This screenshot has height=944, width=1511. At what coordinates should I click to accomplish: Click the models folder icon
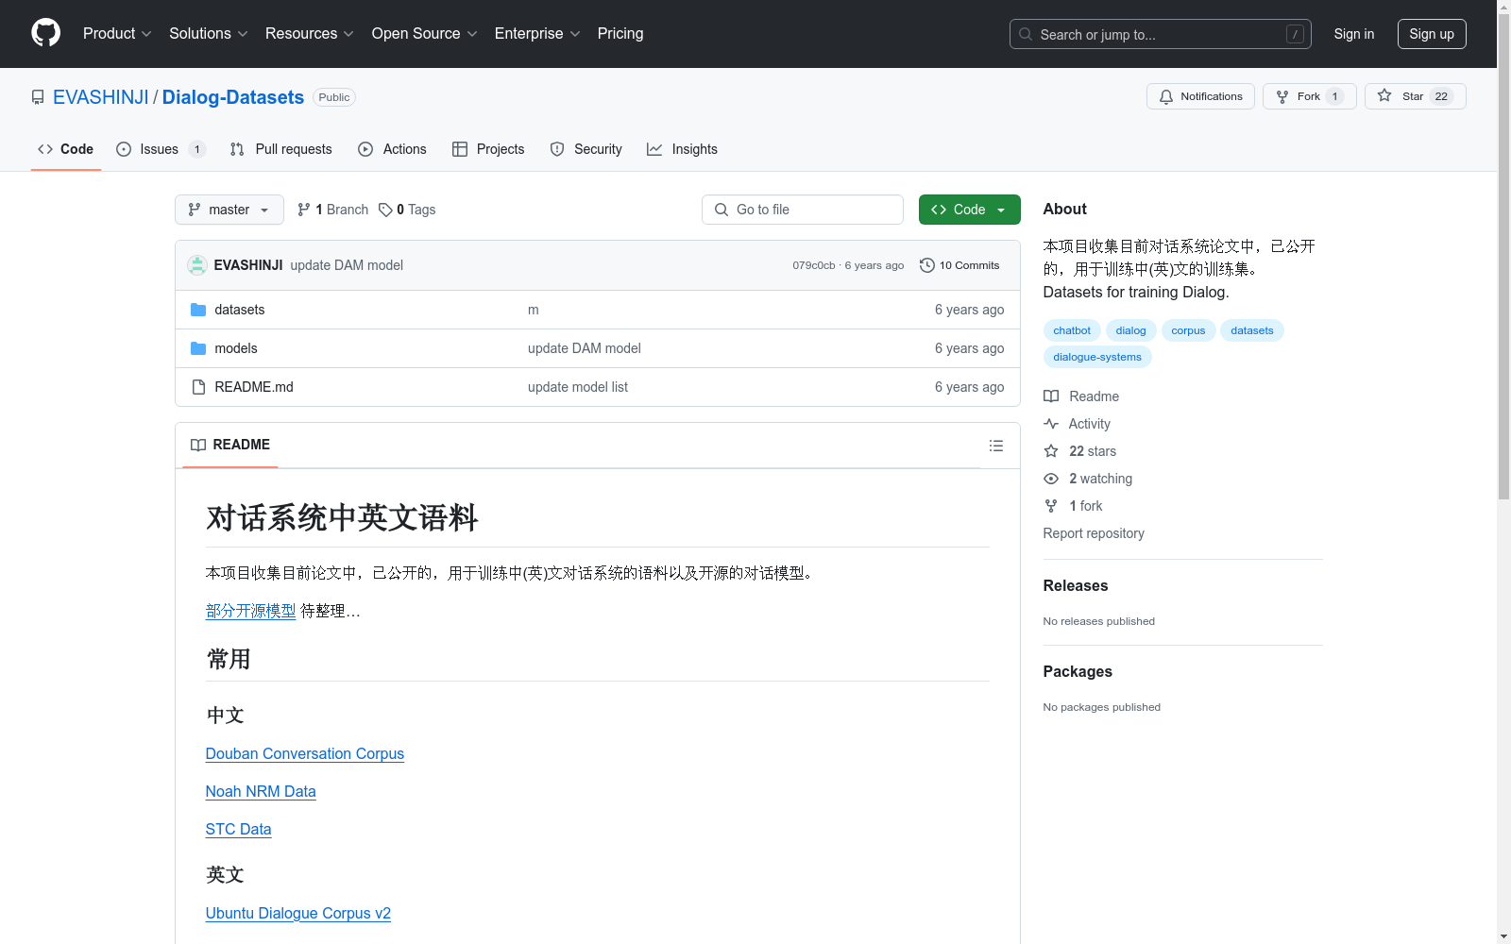[x=198, y=348]
